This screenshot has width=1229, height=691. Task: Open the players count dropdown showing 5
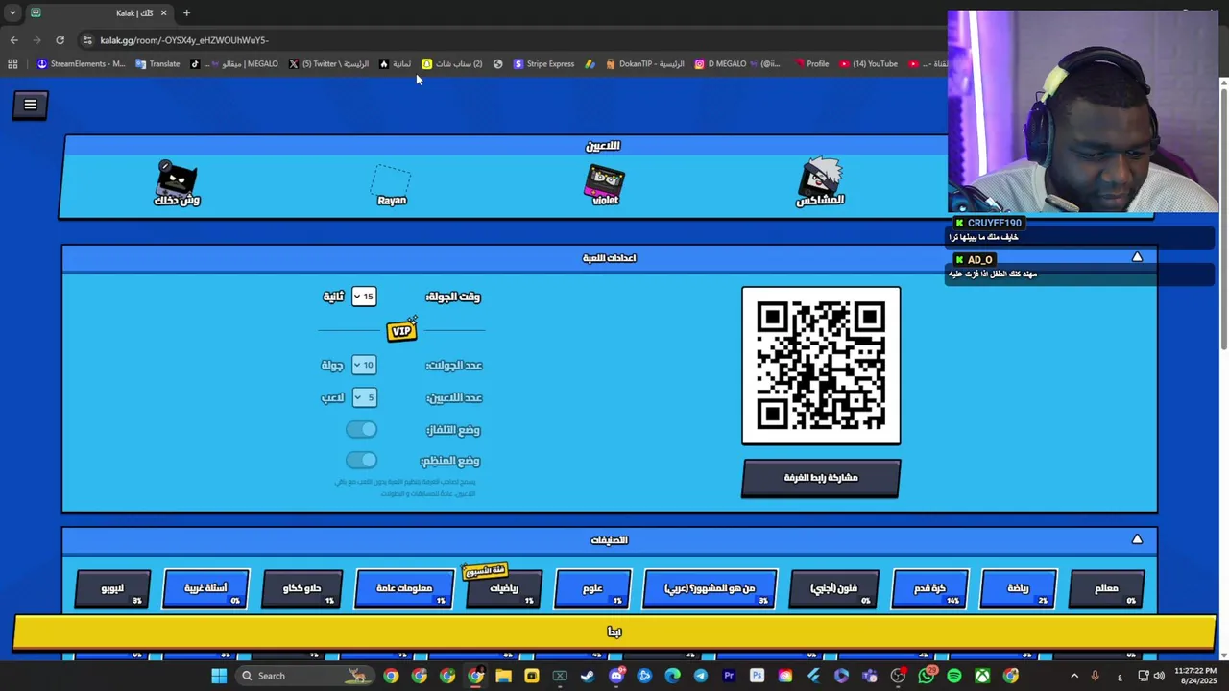pos(364,397)
